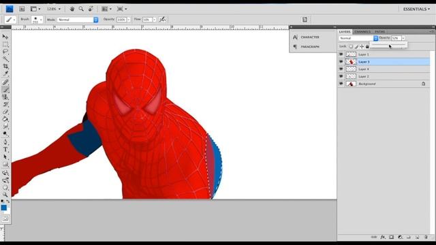The width and height of the screenshot is (436, 245).
Task: Open brush opacity slider arrow
Action: [x=128, y=20]
